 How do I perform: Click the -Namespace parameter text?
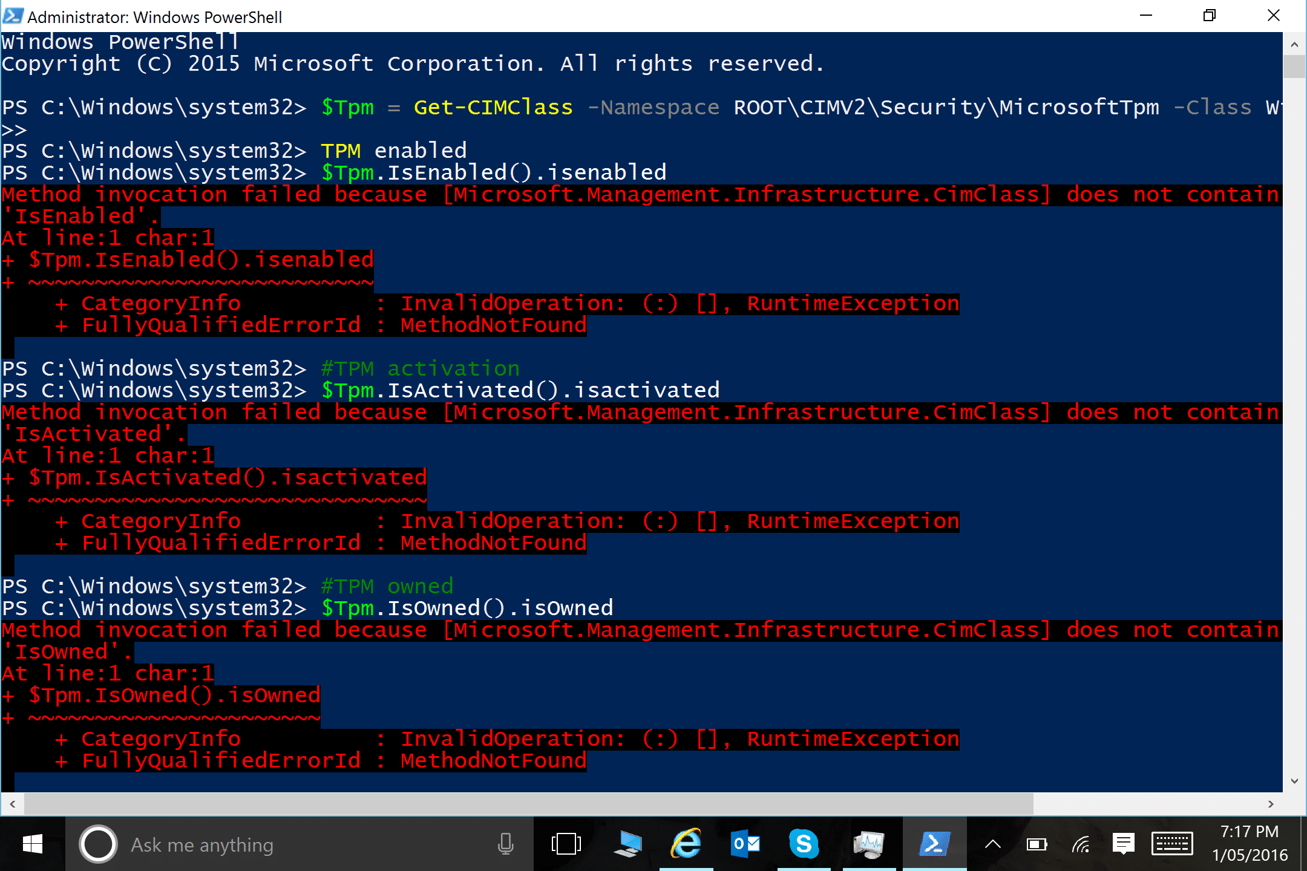[653, 108]
